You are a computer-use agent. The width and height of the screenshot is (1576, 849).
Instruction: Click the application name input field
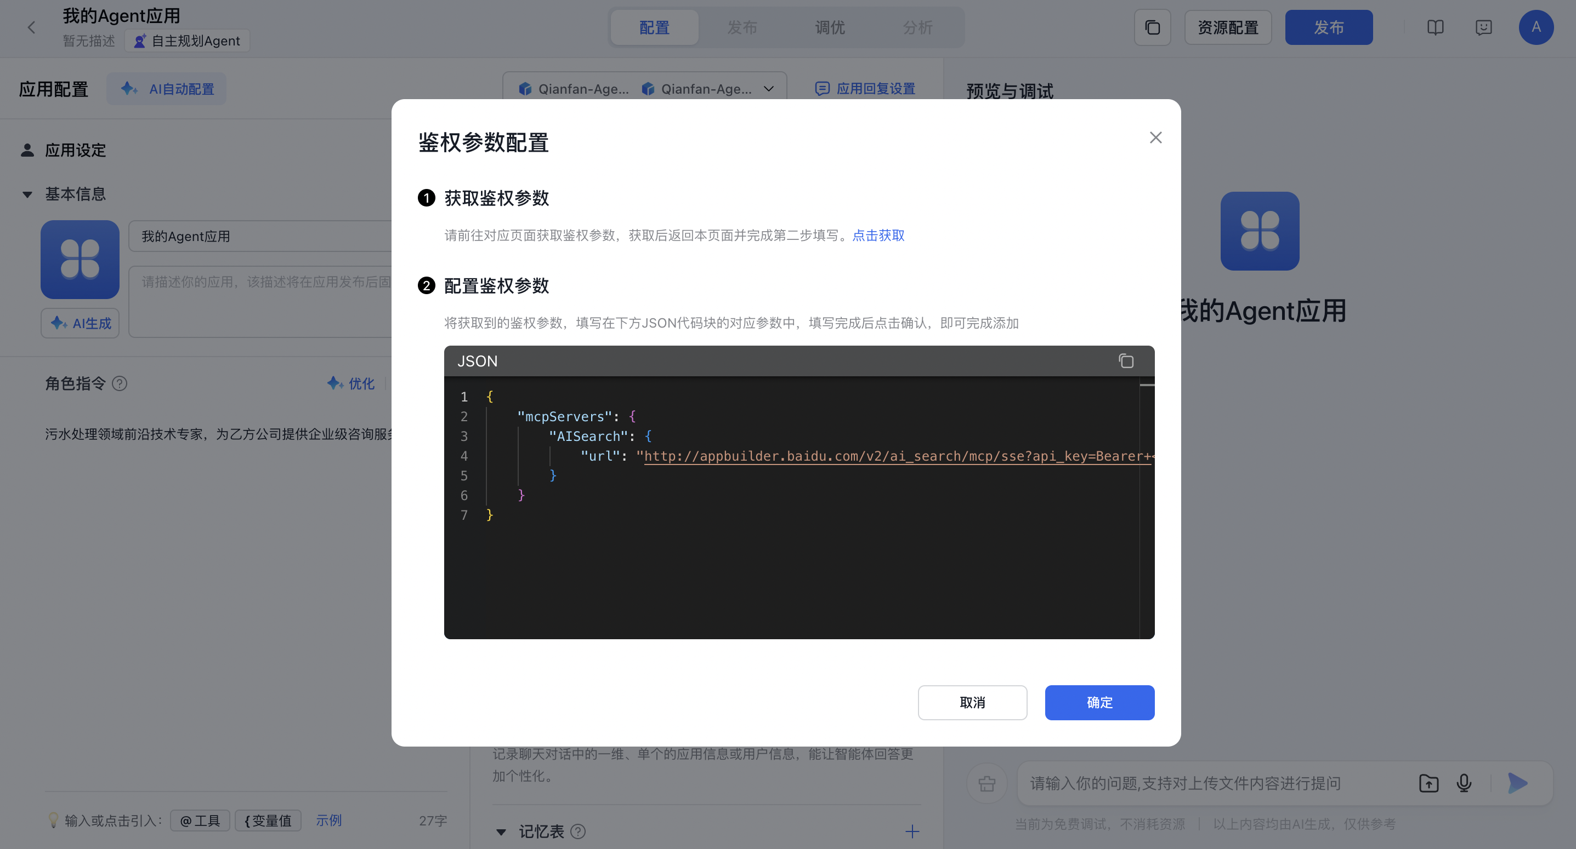(260, 236)
